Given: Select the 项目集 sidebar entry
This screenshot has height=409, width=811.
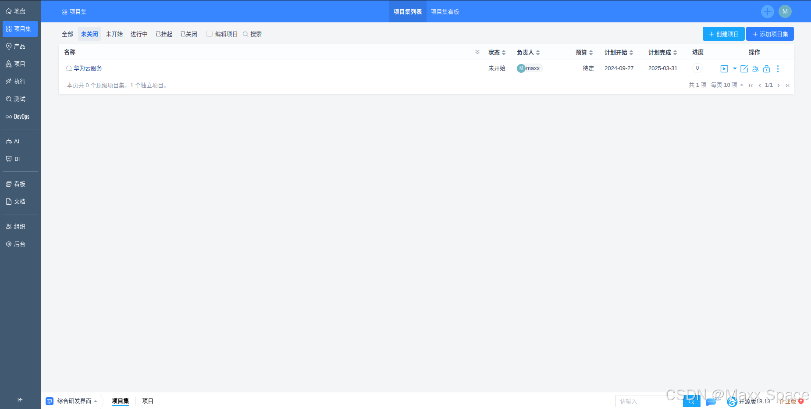Looking at the screenshot, I should 20,29.
